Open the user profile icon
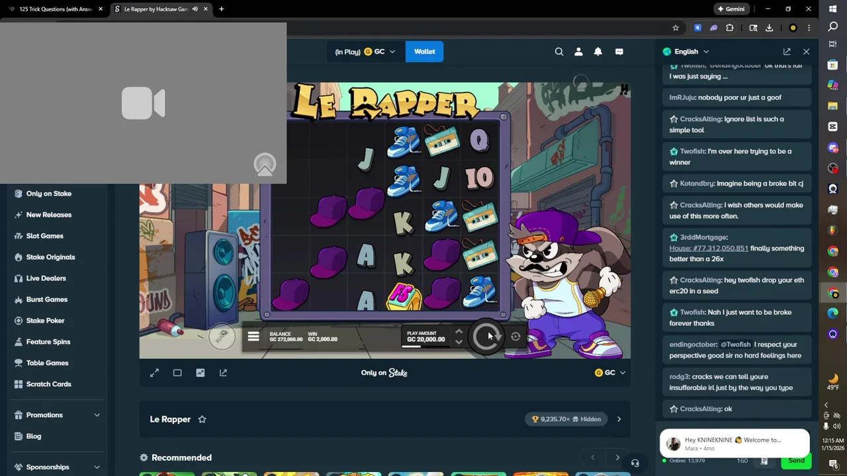The image size is (847, 476). [x=578, y=52]
